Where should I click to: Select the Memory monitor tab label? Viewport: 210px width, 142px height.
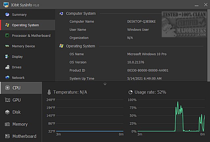[20, 124]
